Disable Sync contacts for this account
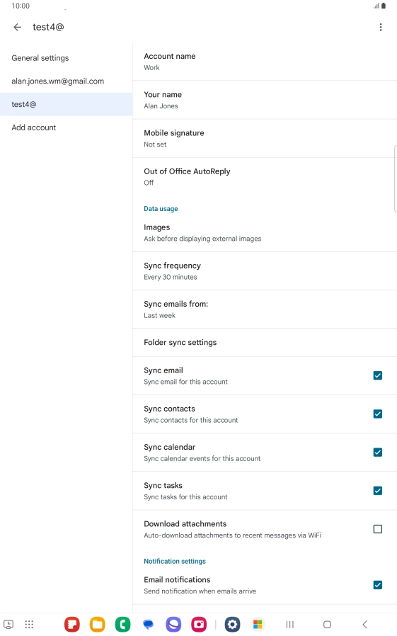Screen dimensions: 397x636 378,414
